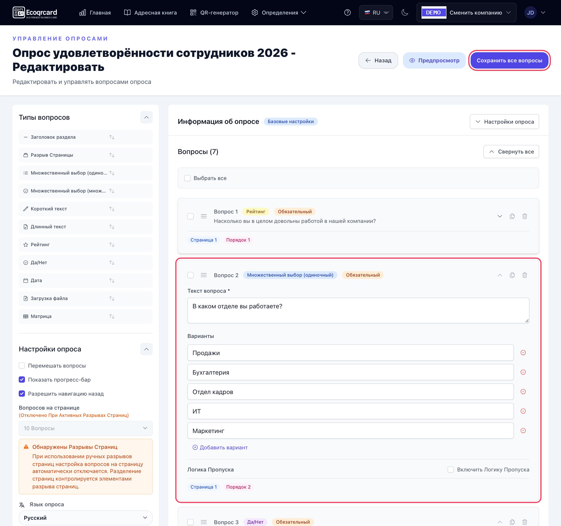Open the Язык опроса Русский dropdown
This screenshot has height=526, width=561.
(x=85, y=518)
